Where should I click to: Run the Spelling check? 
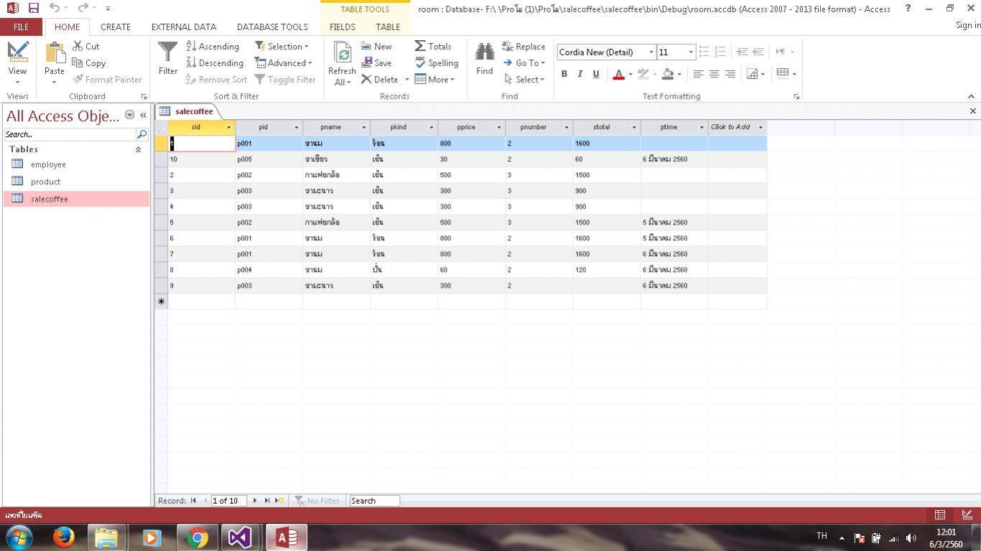(x=437, y=63)
